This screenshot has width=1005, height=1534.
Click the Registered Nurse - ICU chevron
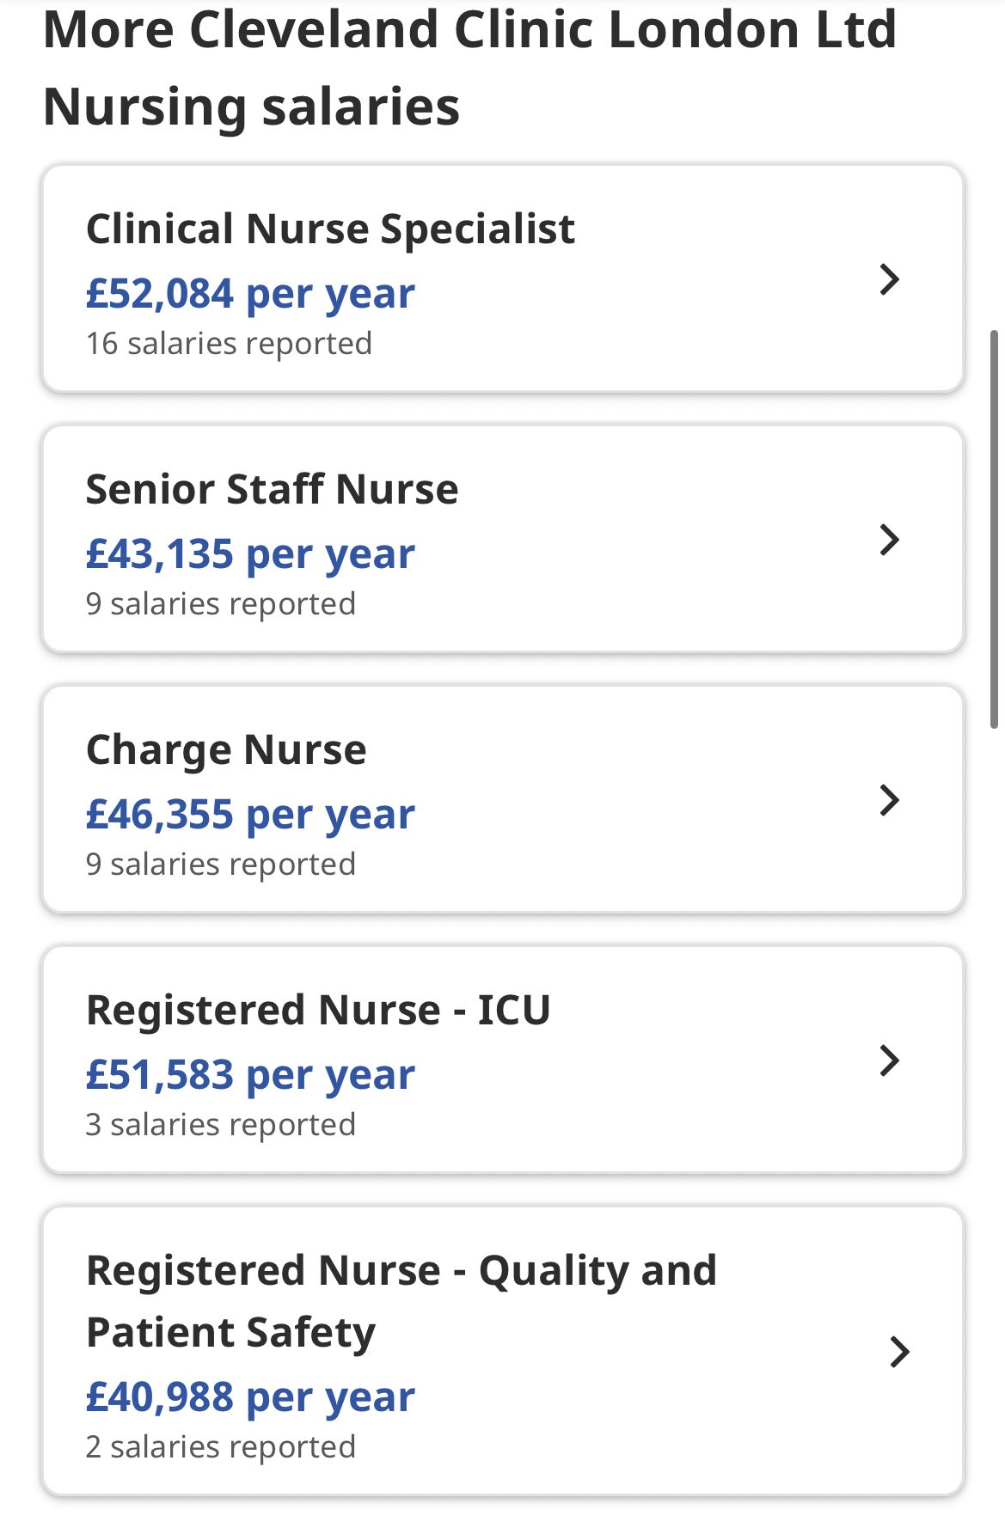point(890,1060)
